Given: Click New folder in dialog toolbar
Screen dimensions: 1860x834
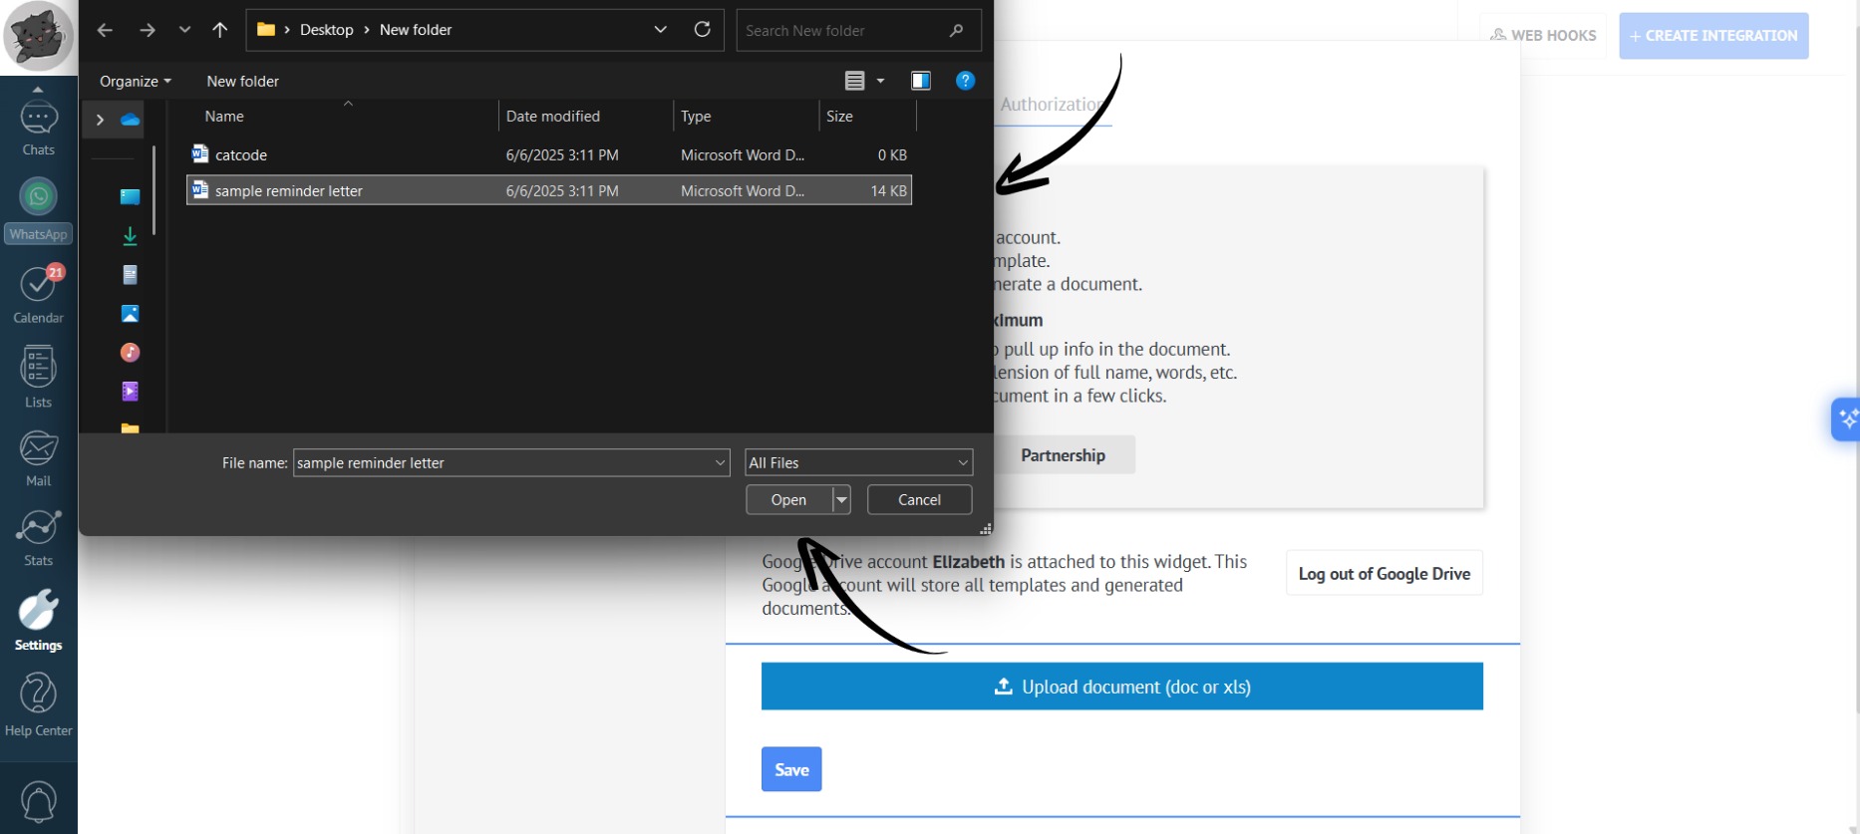Looking at the screenshot, I should [x=242, y=82].
